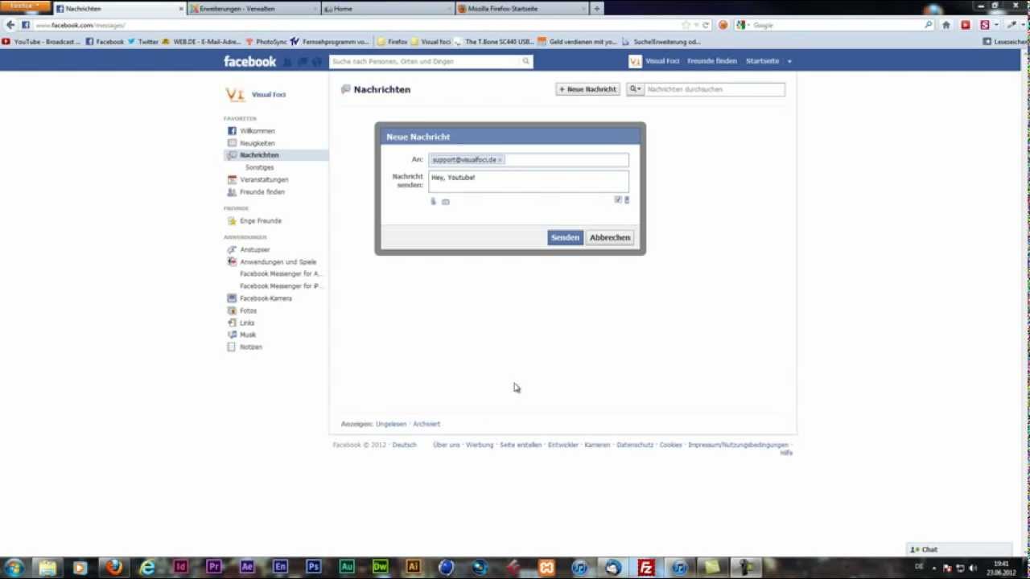Click the Facebook logo in the blue header

249,61
